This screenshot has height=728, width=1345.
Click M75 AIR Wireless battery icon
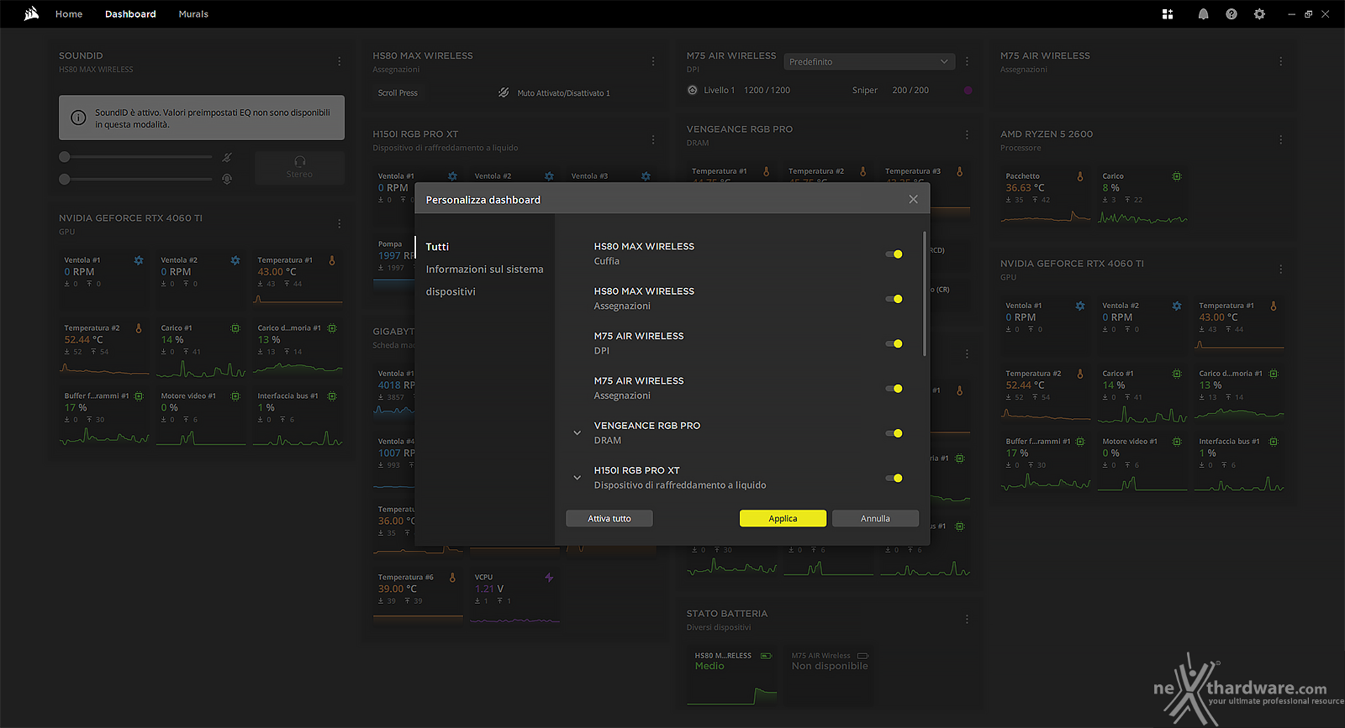click(862, 656)
